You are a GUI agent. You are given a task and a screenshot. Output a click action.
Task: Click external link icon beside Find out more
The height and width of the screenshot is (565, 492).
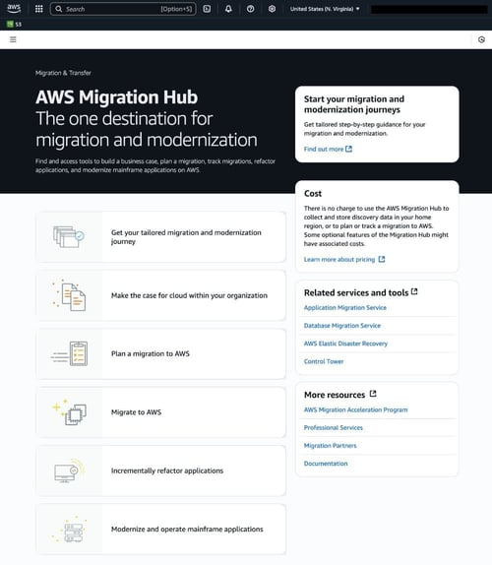tap(348, 149)
